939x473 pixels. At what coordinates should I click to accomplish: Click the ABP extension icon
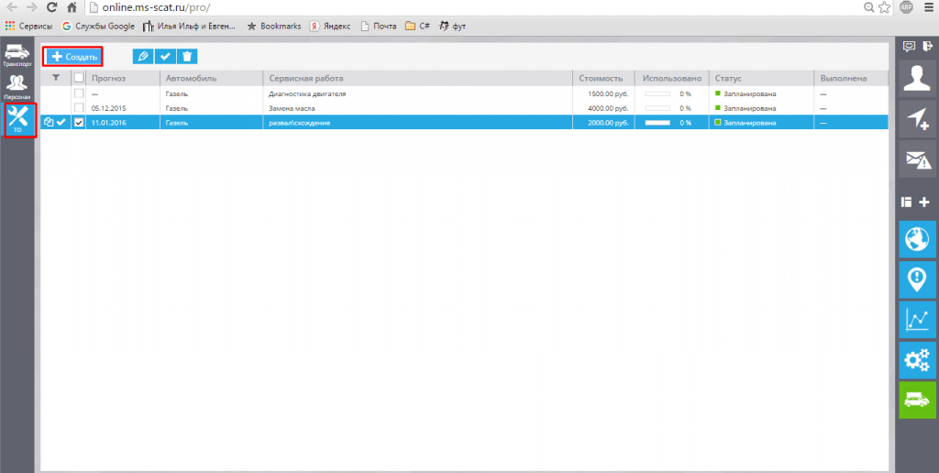(907, 7)
